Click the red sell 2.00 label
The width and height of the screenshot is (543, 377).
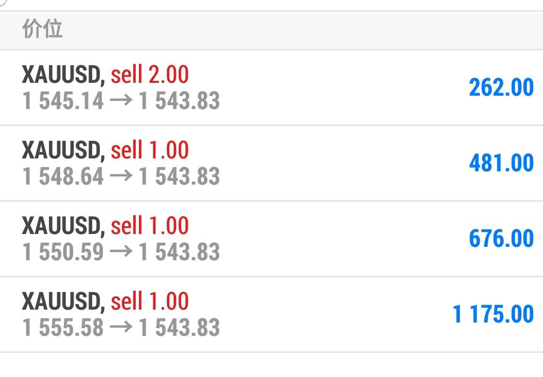pos(150,75)
